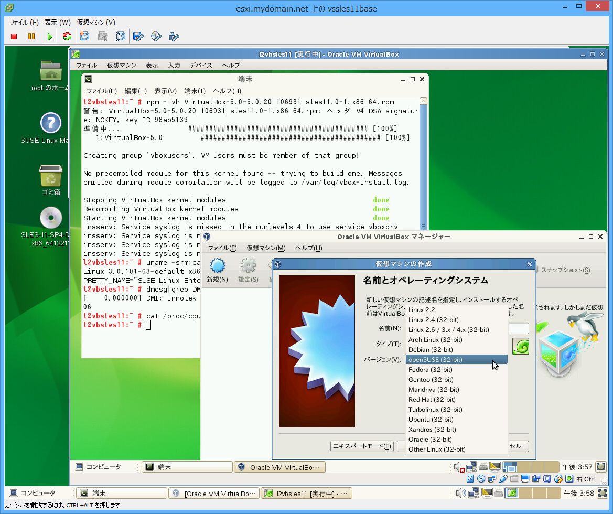Switch to Oracle VM VirtualBox in inner taskbar

pyautogui.click(x=279, y=467)
